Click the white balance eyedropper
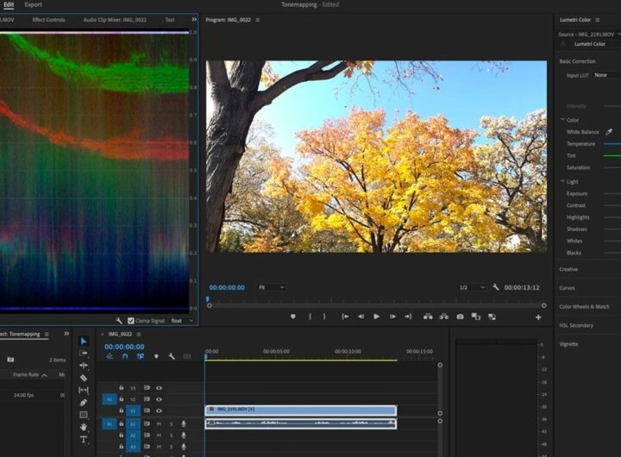This screenshot has width=621, height=457. (x=609, y=132)
